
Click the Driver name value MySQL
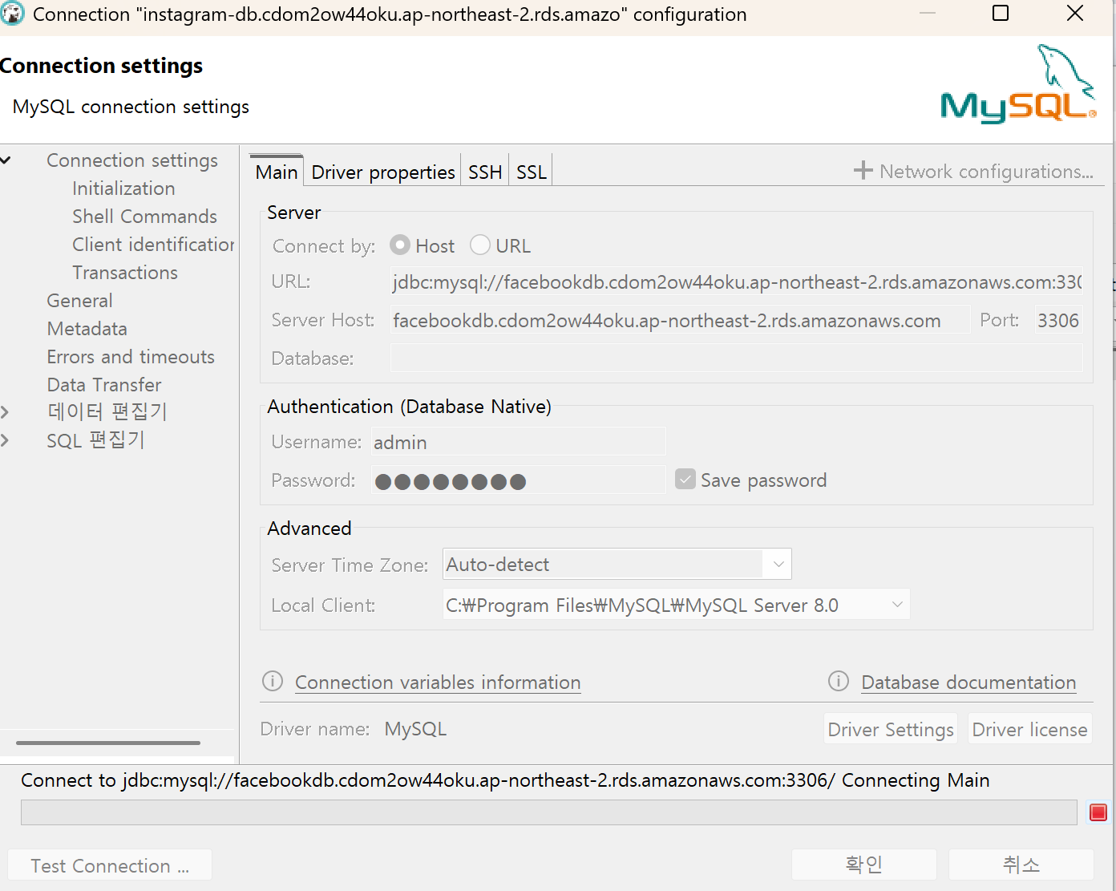415,729
